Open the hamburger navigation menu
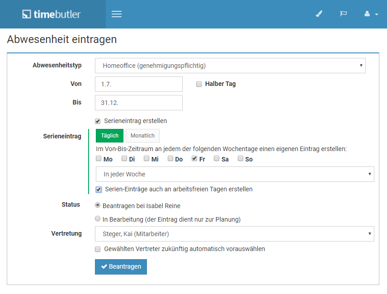Viewport: 387px width, 294px height. point(117,14)
